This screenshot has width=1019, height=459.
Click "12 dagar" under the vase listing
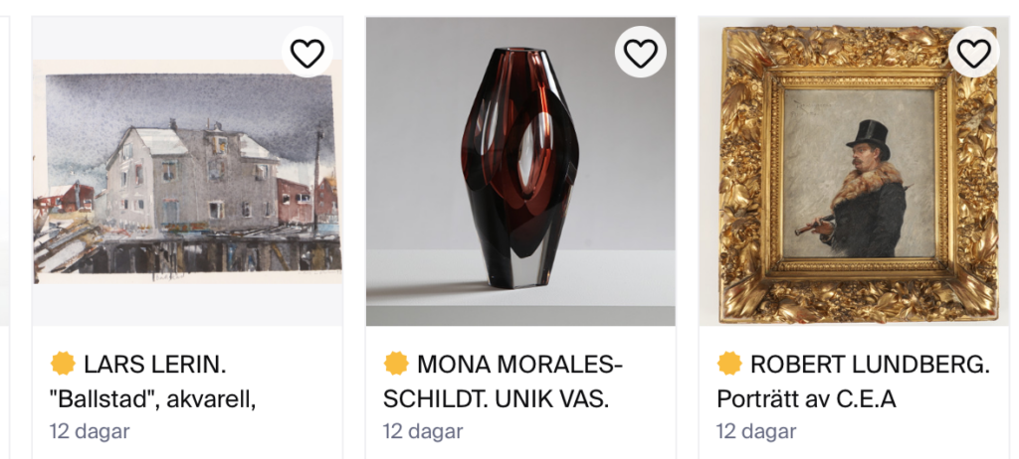[423, 431]
